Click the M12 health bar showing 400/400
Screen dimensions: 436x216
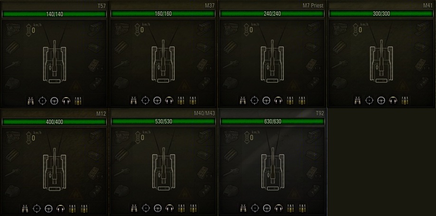54,122
